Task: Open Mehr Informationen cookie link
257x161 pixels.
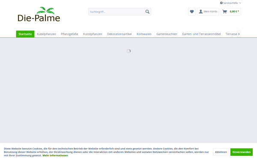Action: [55, 155]
